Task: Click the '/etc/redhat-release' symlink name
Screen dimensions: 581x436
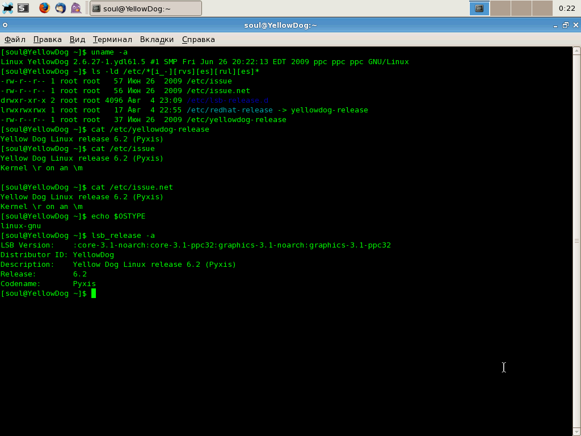Action: point(229,110)
